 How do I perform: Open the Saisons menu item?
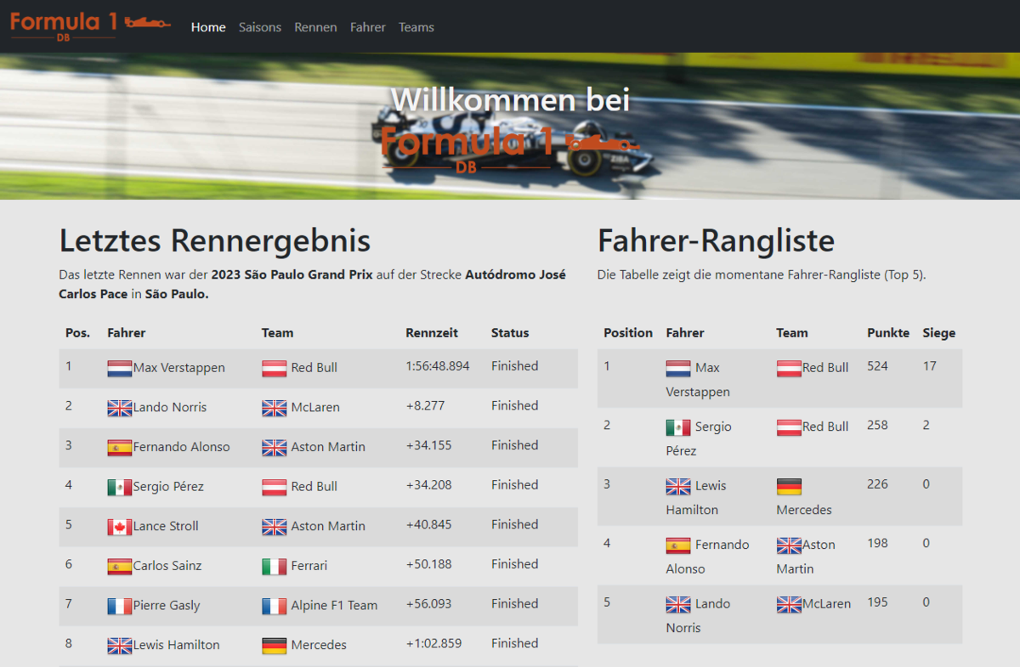260,27
